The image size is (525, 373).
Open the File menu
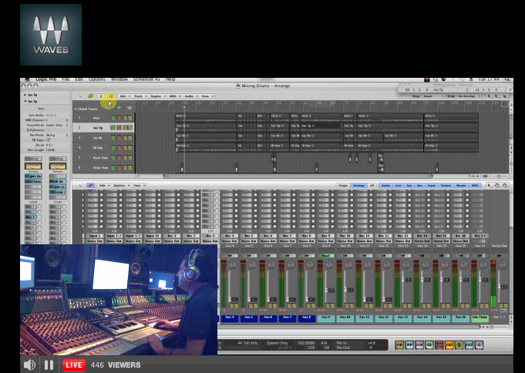[x=66, y=79]
